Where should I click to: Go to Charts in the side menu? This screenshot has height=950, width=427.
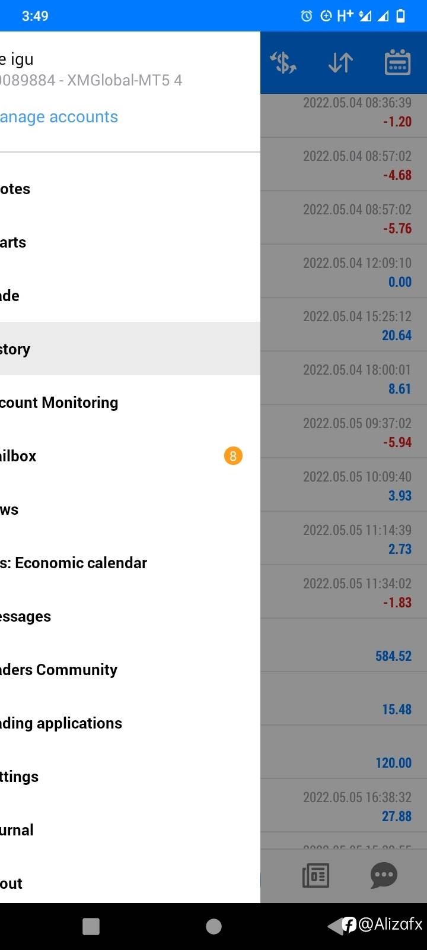59,242
